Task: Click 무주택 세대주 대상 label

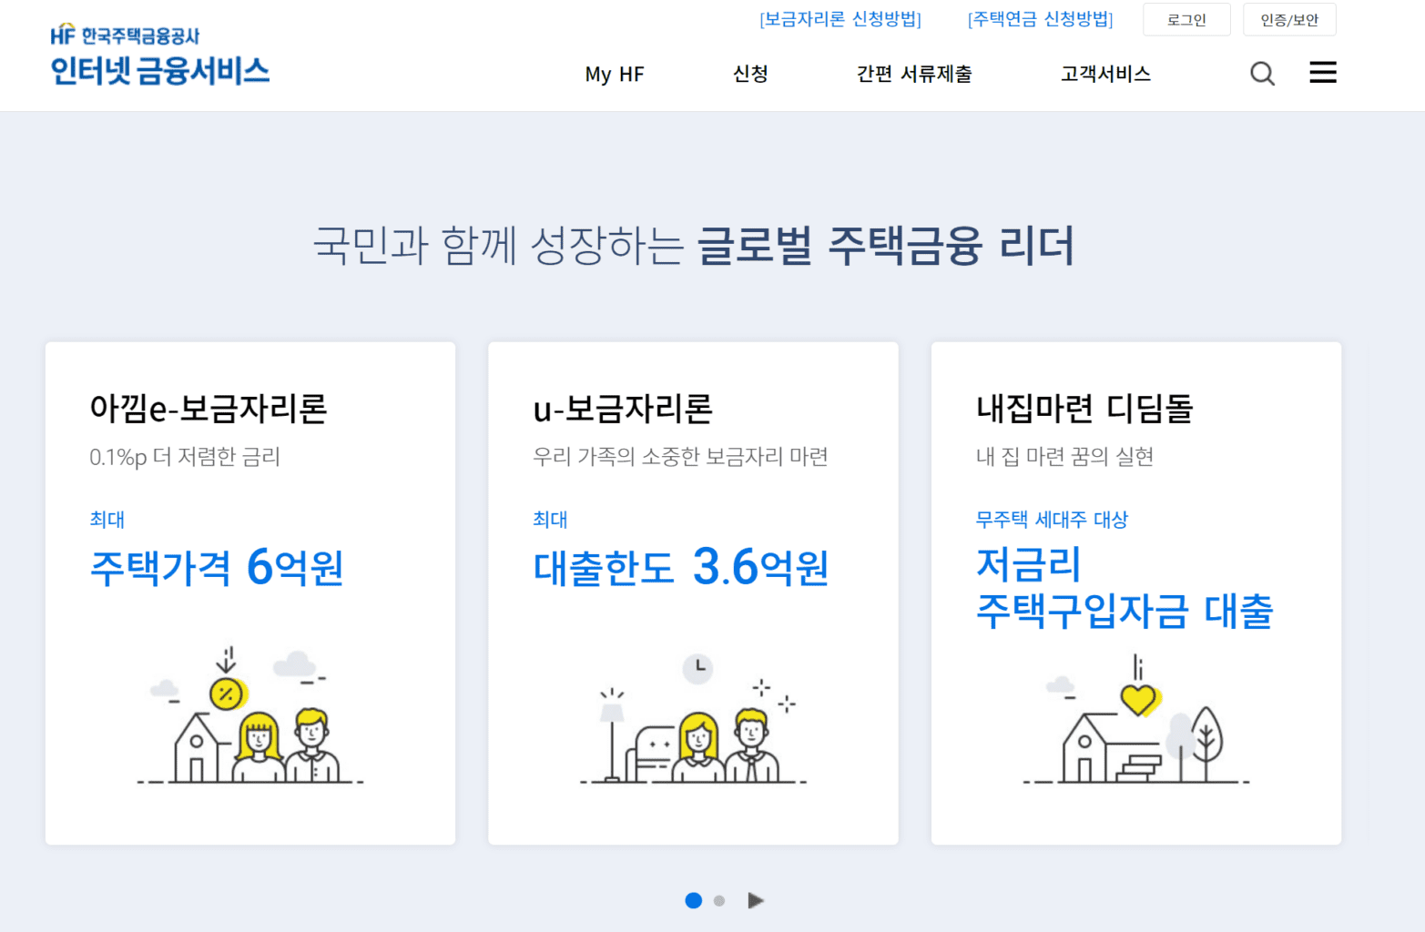Action: [1052, 520]
